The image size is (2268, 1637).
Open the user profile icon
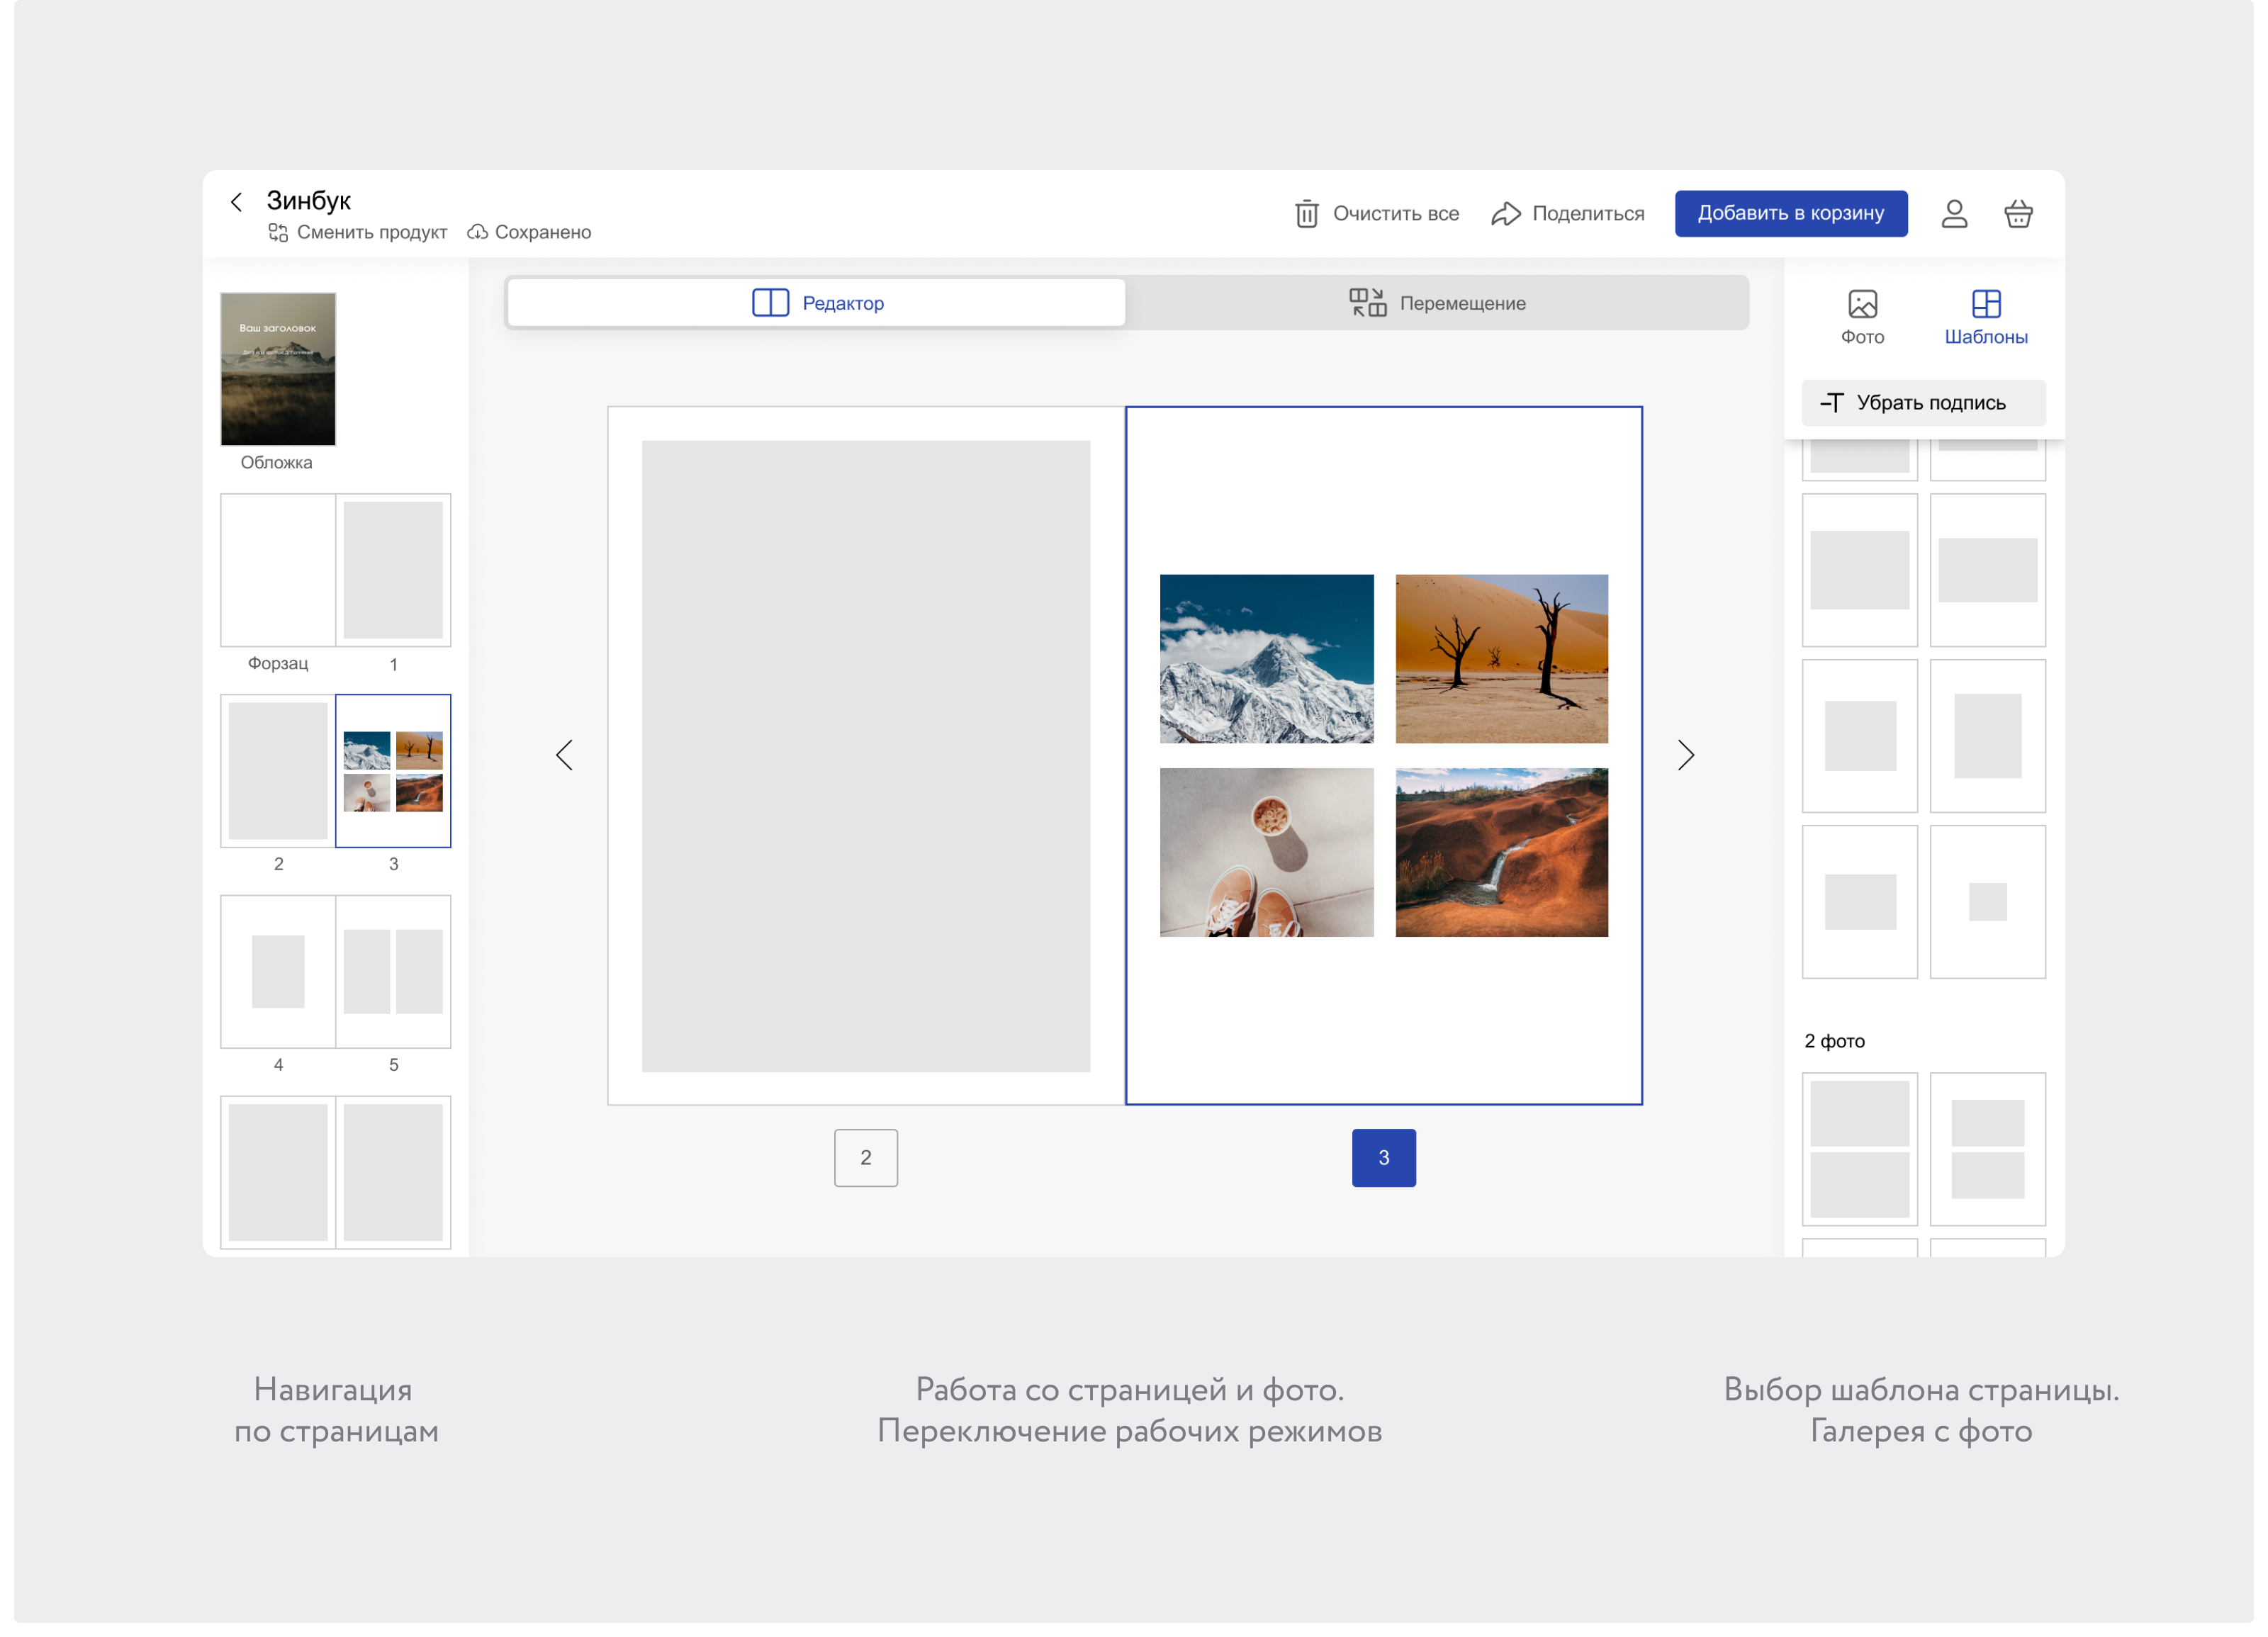pyautogui.click(x=1954, y=213)
